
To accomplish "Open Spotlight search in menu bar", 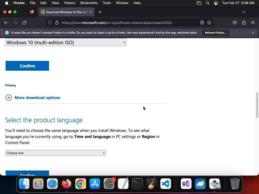I will (208, 3).
